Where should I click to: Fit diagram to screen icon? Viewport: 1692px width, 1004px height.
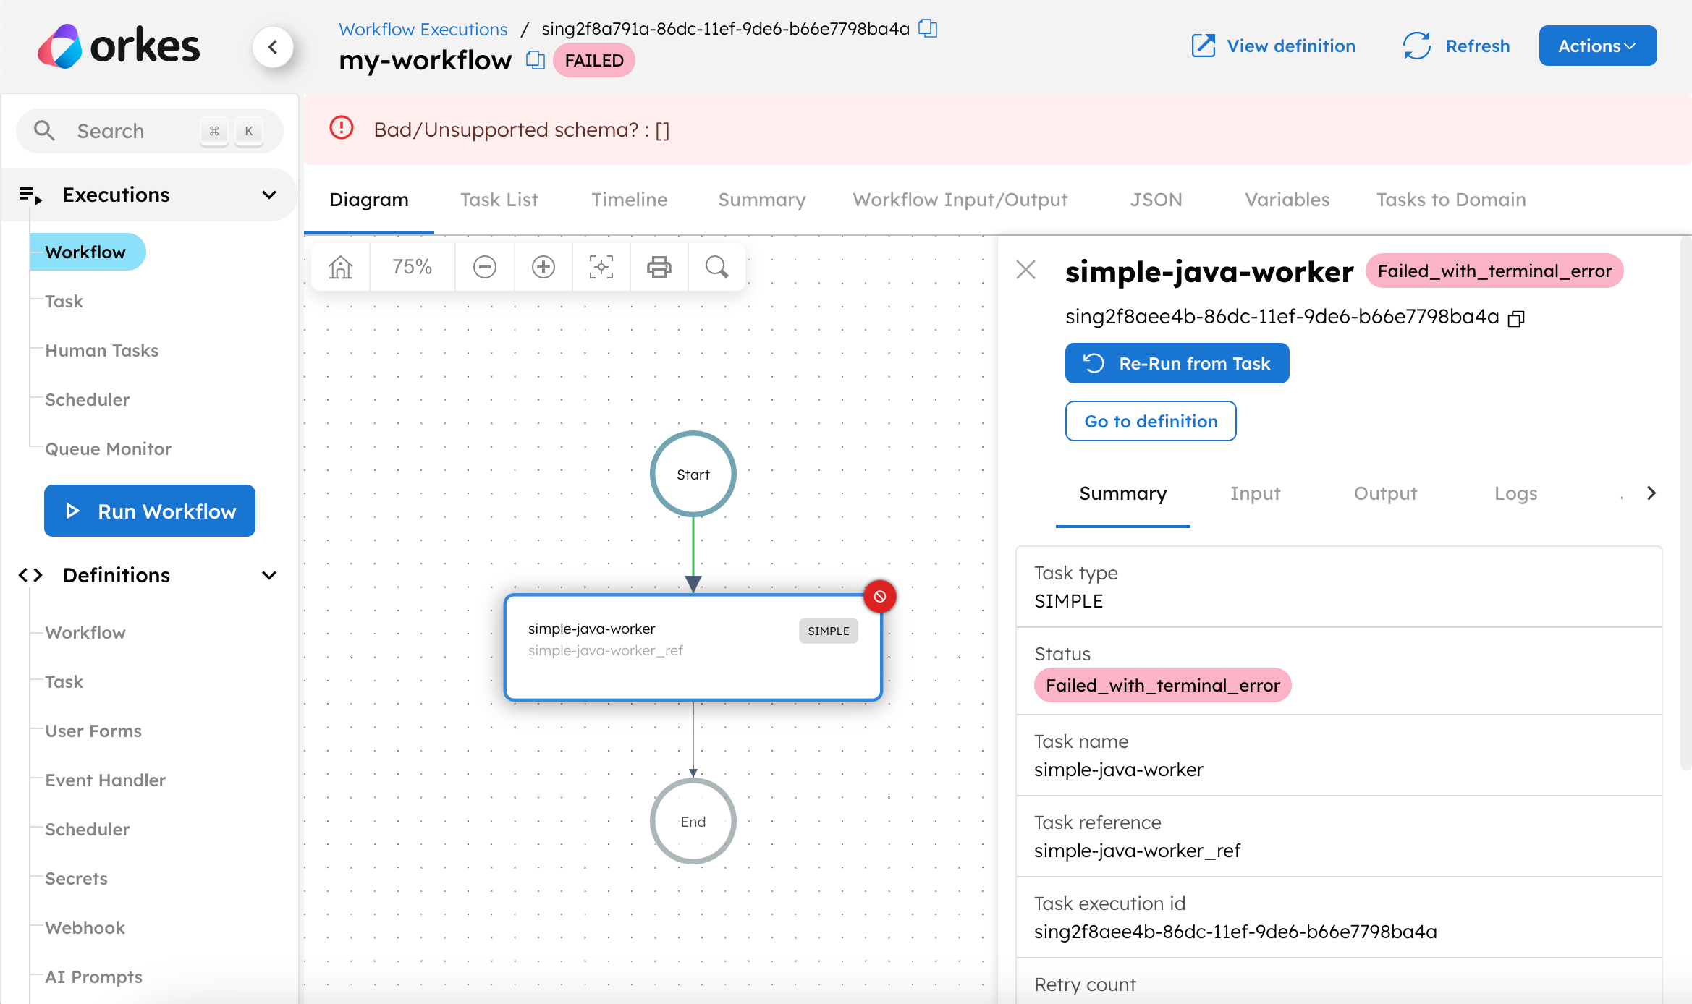[x=601, y=267]
